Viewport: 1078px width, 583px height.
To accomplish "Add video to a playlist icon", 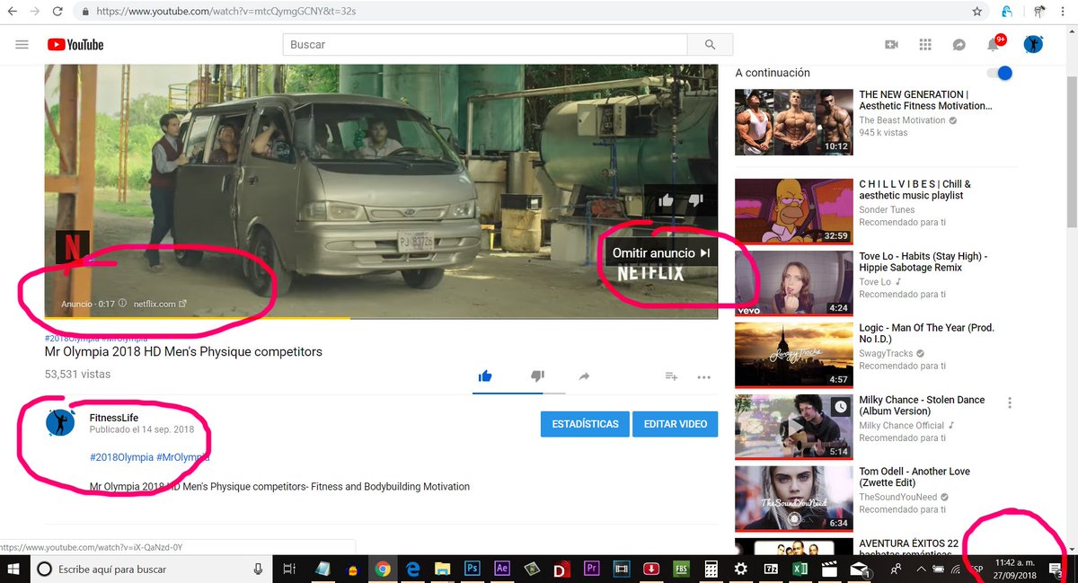I will [x=671, y=376].
